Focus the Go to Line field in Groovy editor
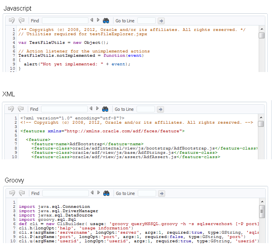 pyautogui.click(x=147, y=193)
